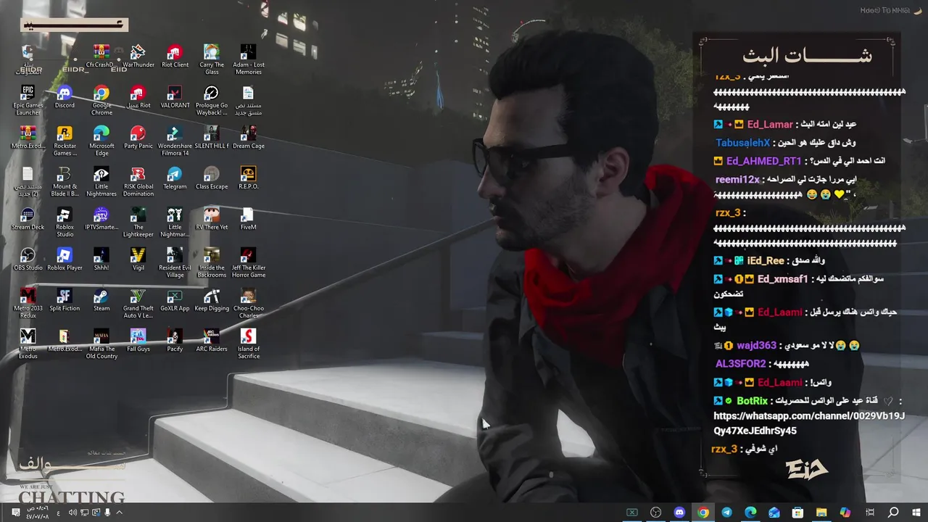The height and width of the screenshot is (522, 928).
Task: Open the WarThunder desktop shortcut
Action: 138,57
